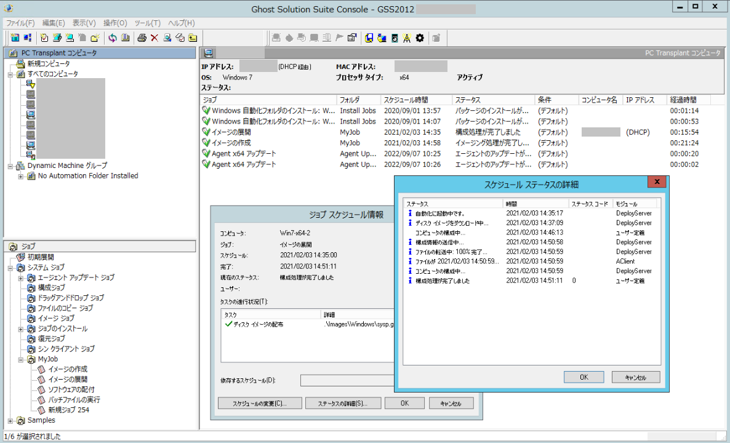Collapse the すべてのコンピュータ tree node
The width and height of the screenshot is (730, 443).
pyautogui.click(x=10, y=74)
